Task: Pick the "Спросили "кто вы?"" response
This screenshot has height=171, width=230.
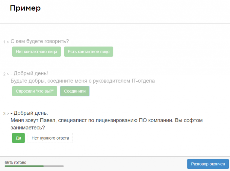Action: (34, 91)
